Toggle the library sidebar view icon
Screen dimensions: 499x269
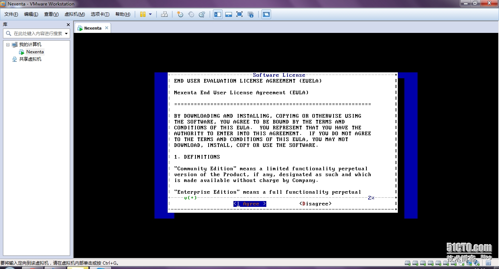(x=218, y=14)
